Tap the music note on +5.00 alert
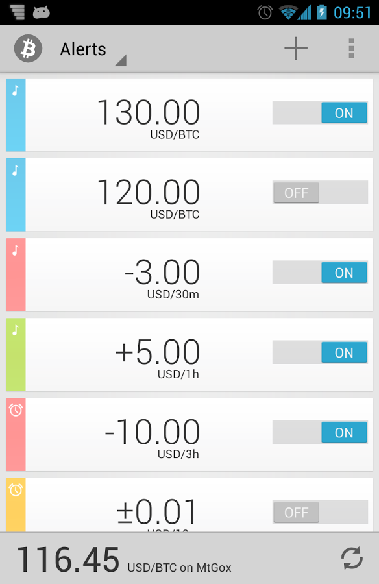This screenshot has width=379, height=584. [x=16, y=330]
